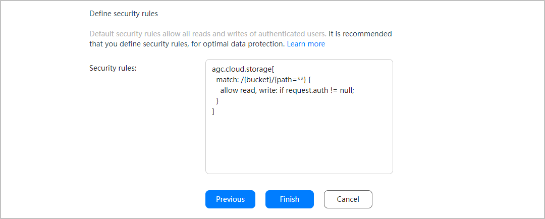Click the allow read, write rule line
Viewport: 545px width, 219px height.
click(287, 90)
